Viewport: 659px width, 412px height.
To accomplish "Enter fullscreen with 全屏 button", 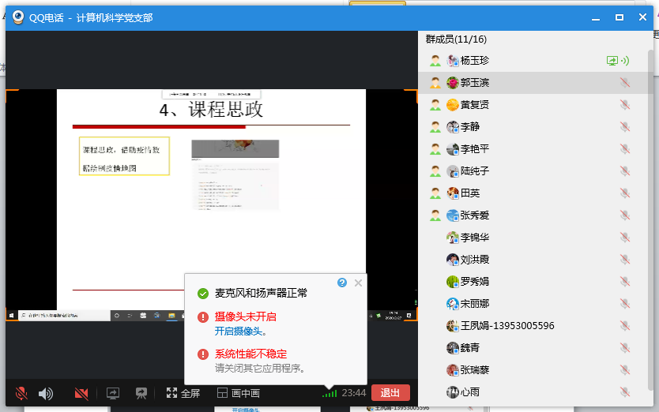I will [183, 393].
